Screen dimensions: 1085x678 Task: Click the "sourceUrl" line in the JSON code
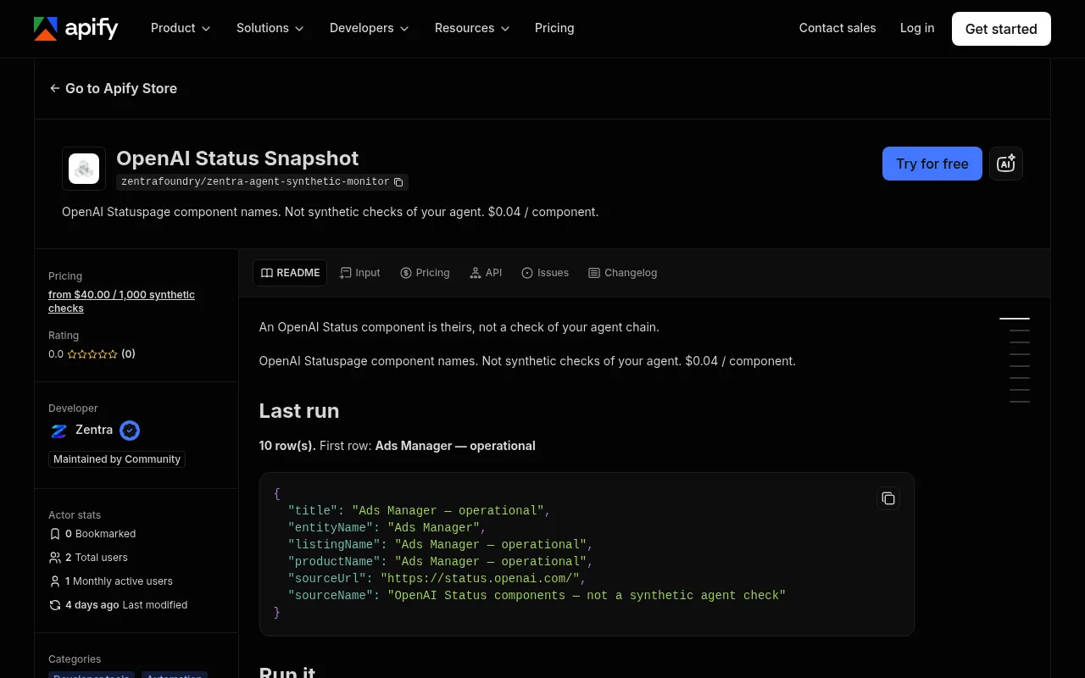[x=437, y=579]
